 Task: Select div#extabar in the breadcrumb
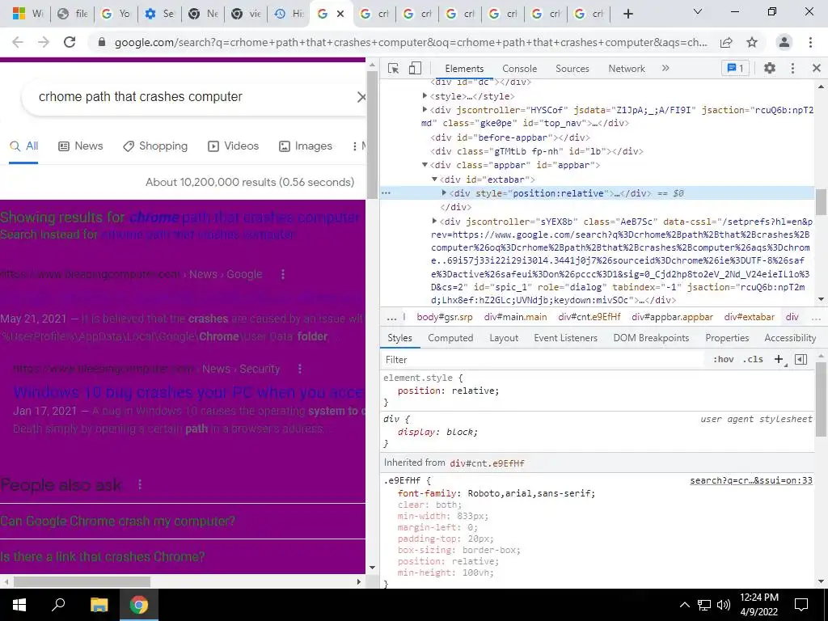[x=750, y=317]
